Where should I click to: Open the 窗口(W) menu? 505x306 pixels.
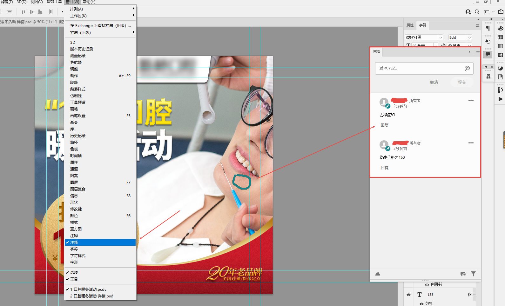tap(72, 2)
